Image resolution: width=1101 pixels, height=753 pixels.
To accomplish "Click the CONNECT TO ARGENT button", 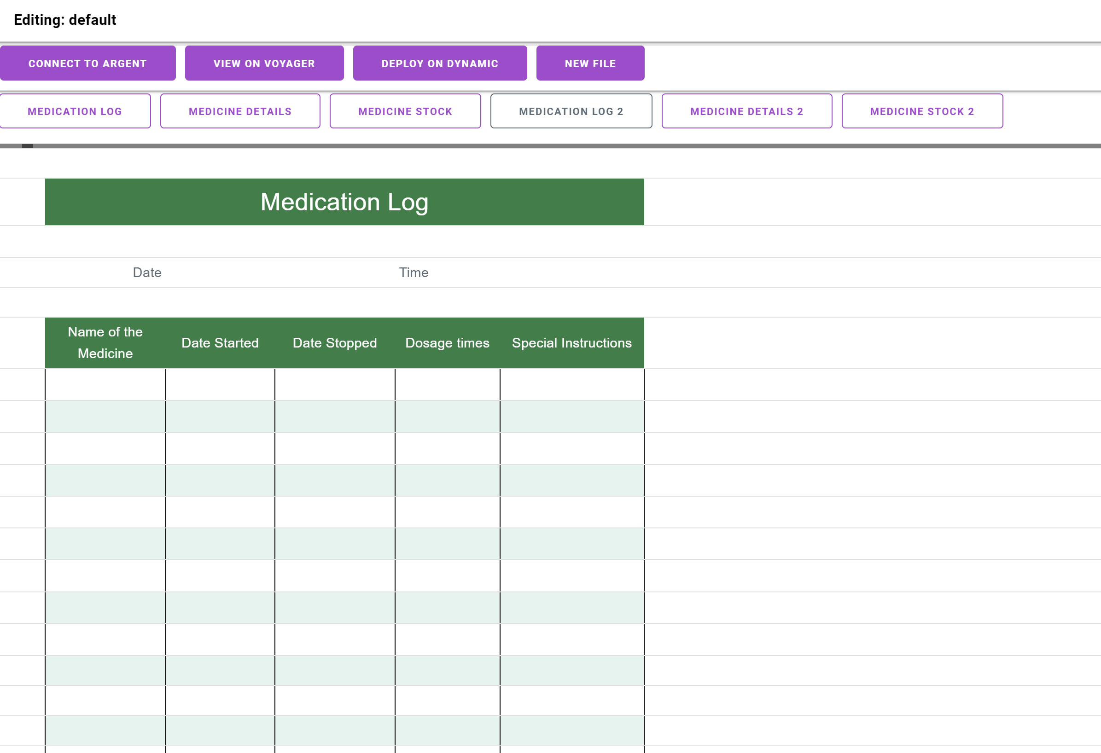I will (x=87, y=63).
